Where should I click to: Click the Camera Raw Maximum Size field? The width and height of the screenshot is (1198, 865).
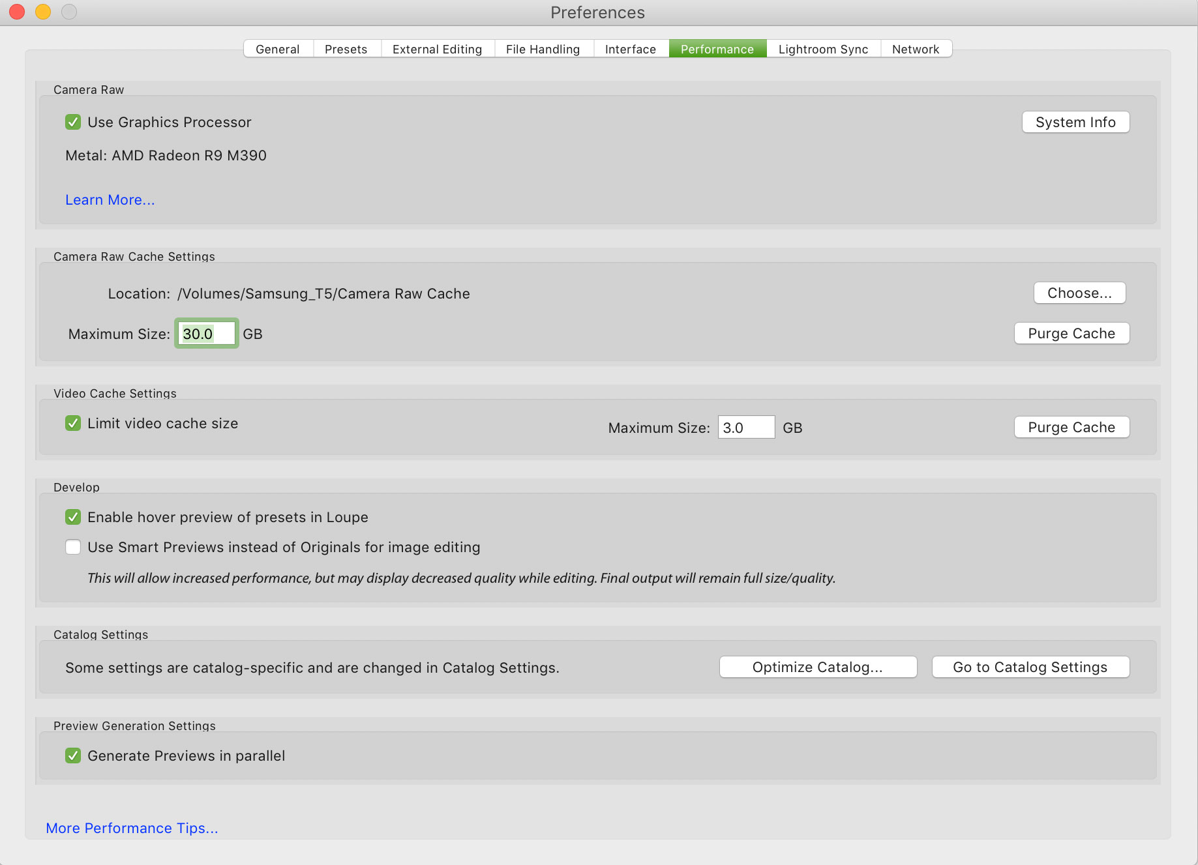coord(206,334)
